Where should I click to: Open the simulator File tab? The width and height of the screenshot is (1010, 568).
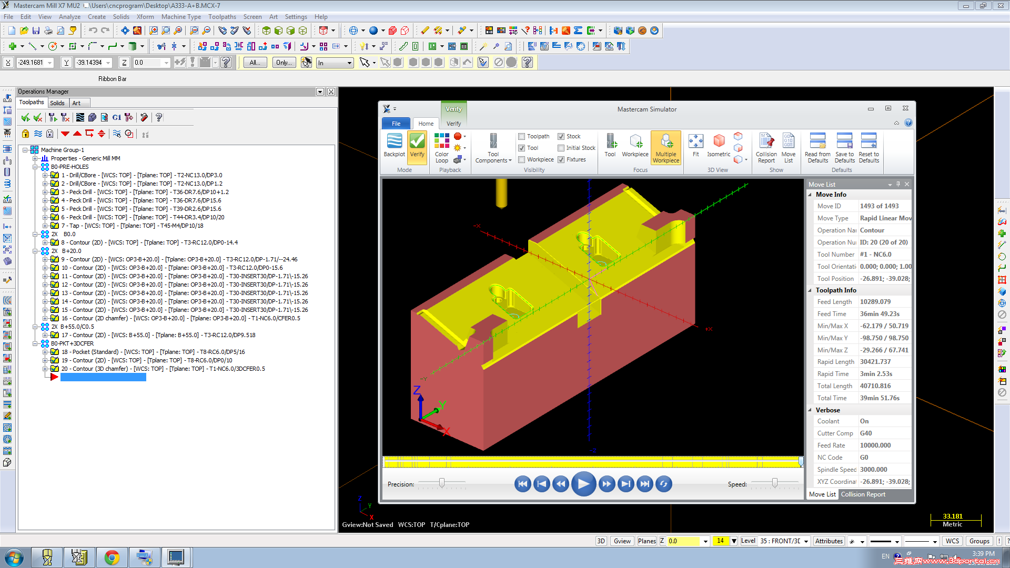coord(396,124)
